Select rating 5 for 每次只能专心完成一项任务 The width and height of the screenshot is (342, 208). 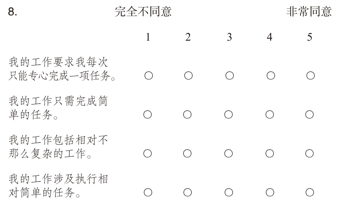[311, 76]
